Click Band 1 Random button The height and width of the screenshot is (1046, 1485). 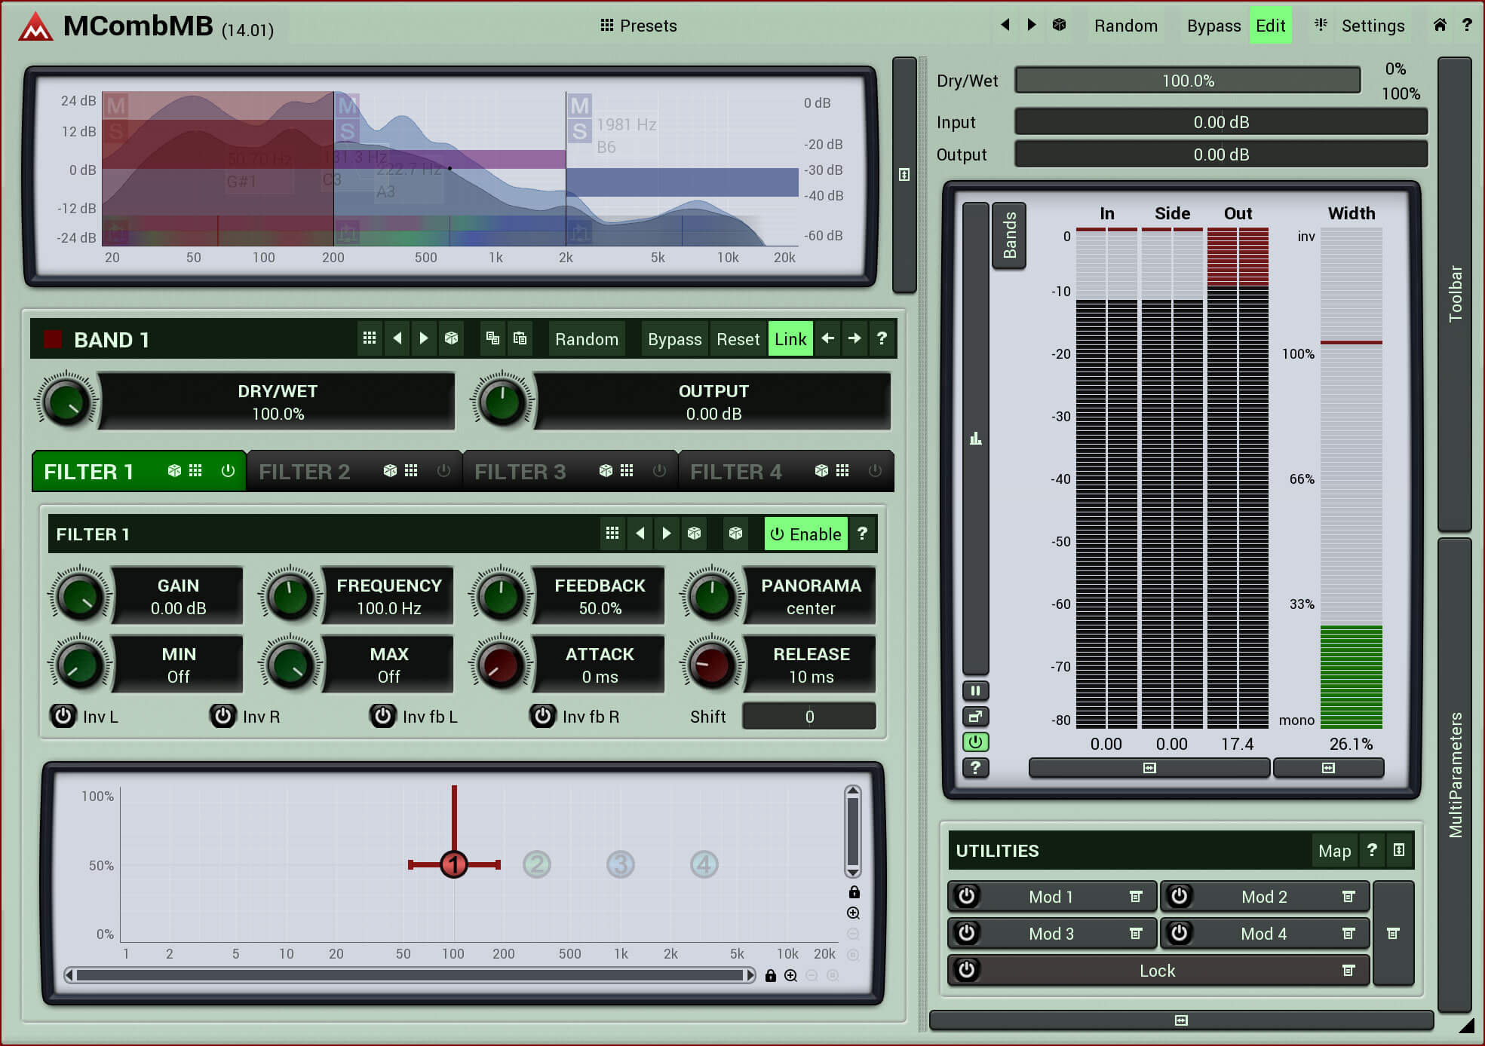[x=586, y=339]
